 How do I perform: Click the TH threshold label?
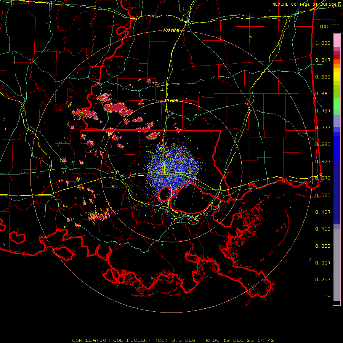327,297
